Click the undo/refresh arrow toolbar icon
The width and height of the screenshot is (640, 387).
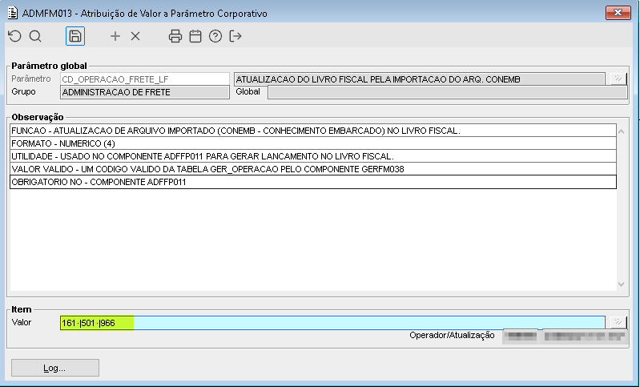(14, 36)
